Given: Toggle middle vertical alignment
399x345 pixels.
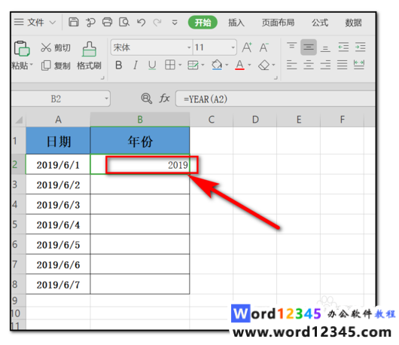Looking at the screenshot, I should [309, 47].
